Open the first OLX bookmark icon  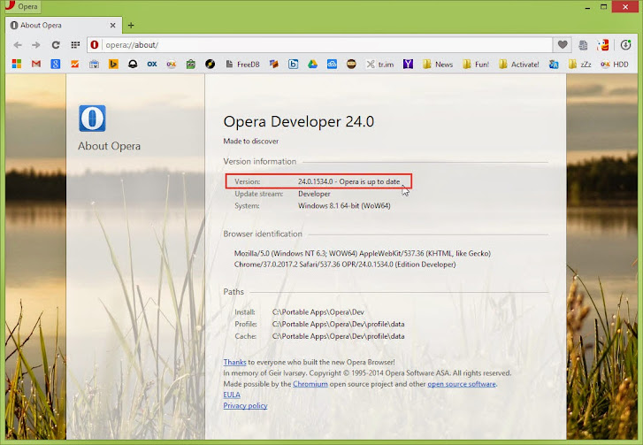pos(172,64)
